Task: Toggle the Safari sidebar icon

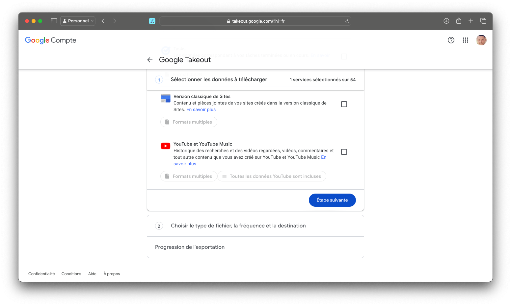Action: pos(54,21)
